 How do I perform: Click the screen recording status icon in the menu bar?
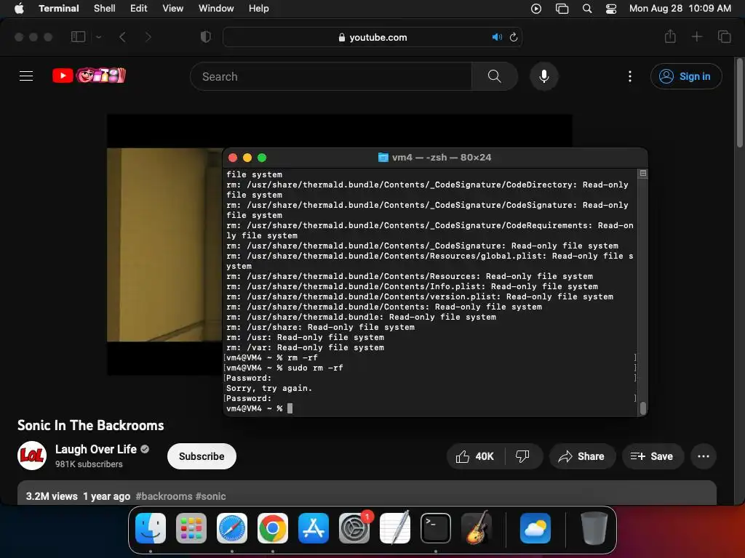pos(536,9)
